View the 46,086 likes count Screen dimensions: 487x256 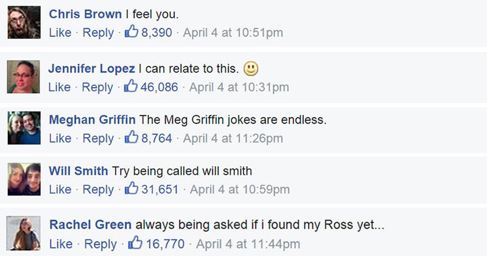pos(159,87)
